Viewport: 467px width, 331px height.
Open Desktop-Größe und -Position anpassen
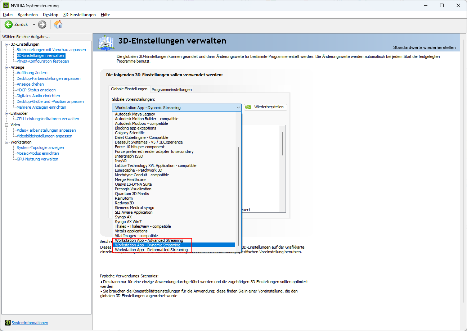50,101
